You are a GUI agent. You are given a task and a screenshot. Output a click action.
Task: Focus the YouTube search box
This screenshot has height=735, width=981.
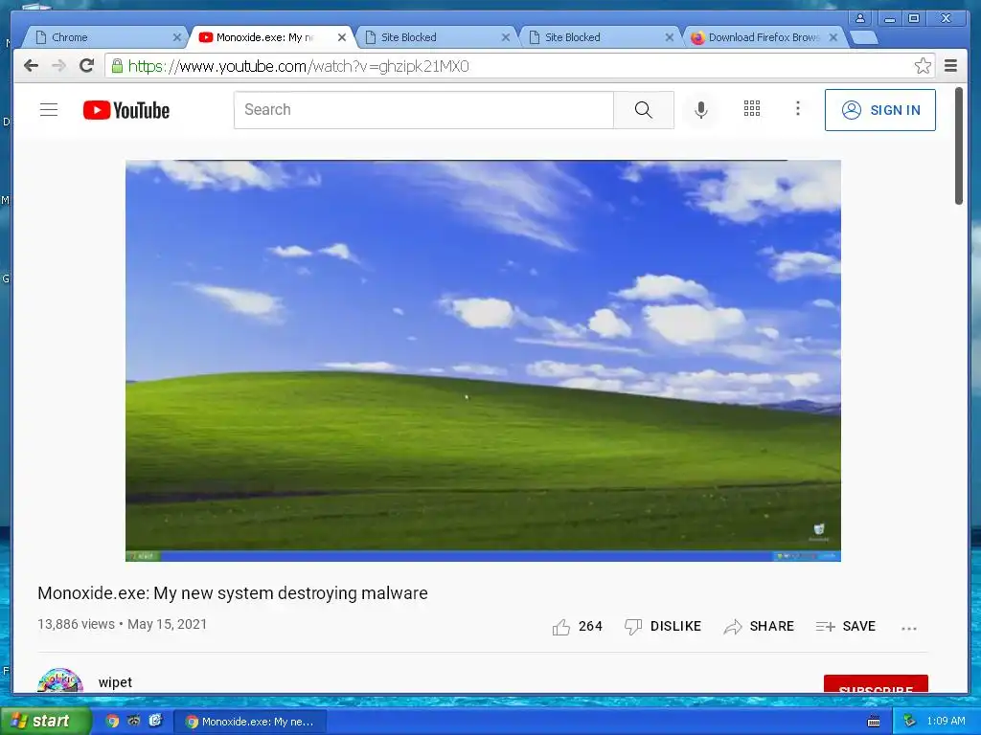click(x=423, y=110)
